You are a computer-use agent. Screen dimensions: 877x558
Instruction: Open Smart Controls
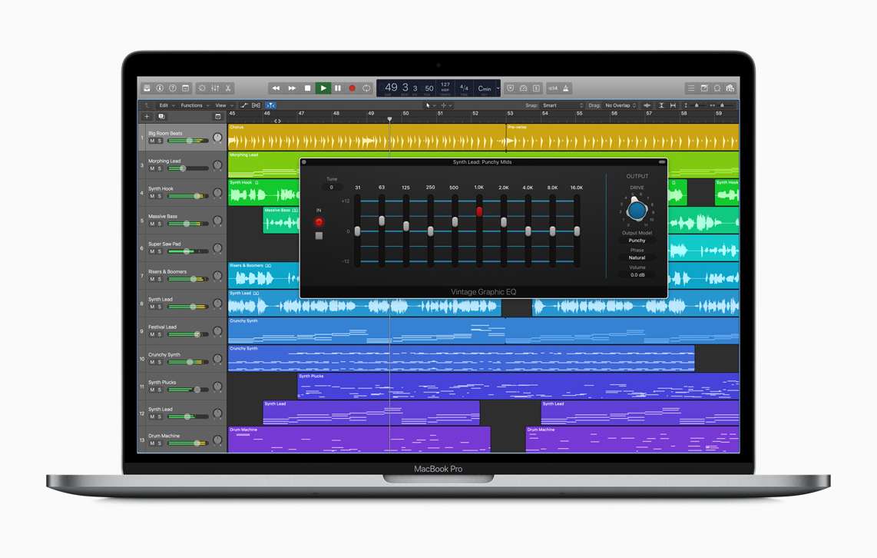click(x=203, y=88)
